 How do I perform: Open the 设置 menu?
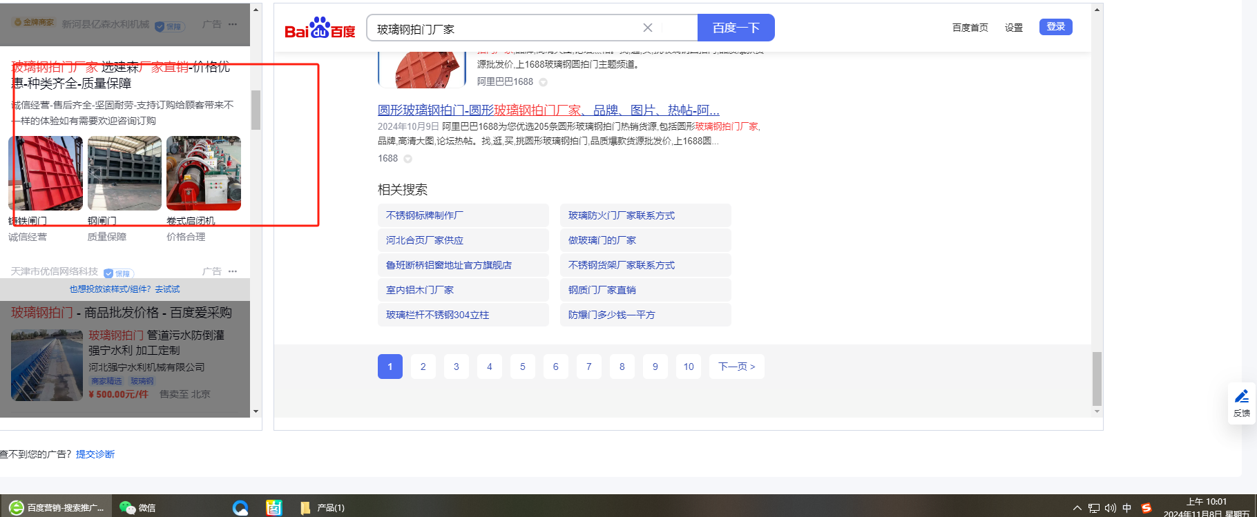(x=1014, y=28)
